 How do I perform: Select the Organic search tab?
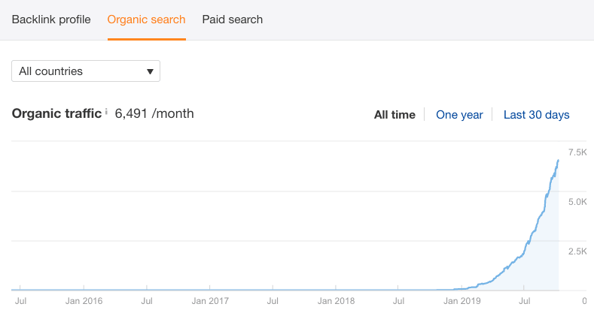pyautogui.click(x=146, y=20)
